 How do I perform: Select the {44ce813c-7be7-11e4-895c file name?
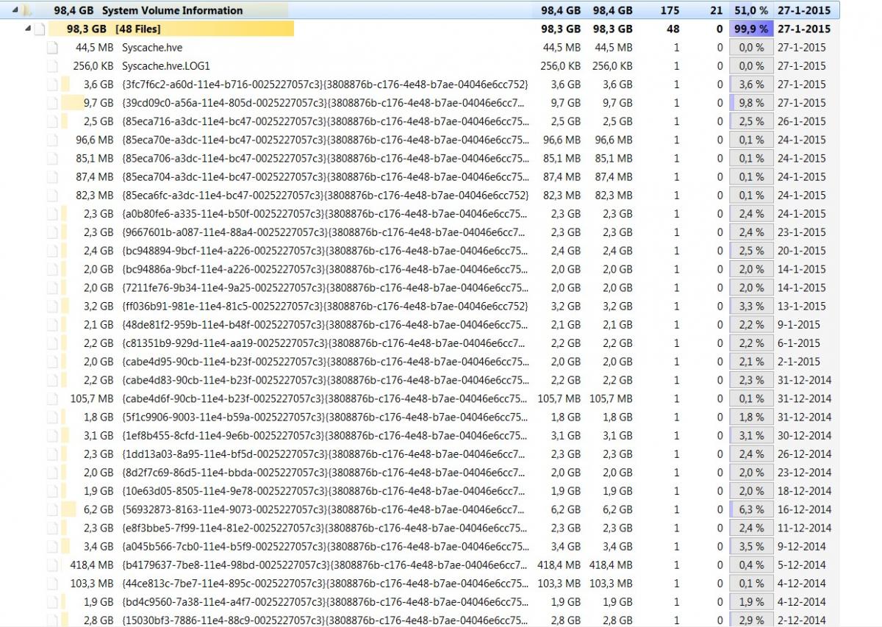point(325,583)
